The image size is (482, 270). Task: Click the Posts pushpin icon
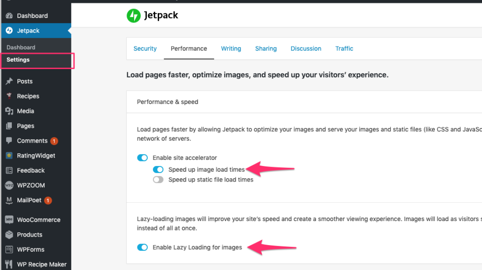pyautogui.click(x=9, y=81)
